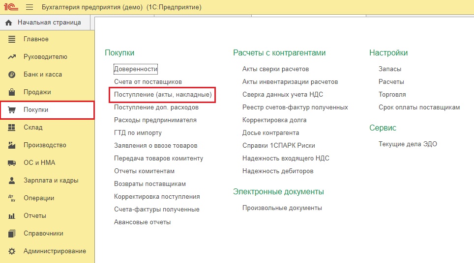Open Поступление (акты, накладные) link
The height and width of the screenshot is (263, 474).
pyautogui.click(x=163, y=94)
